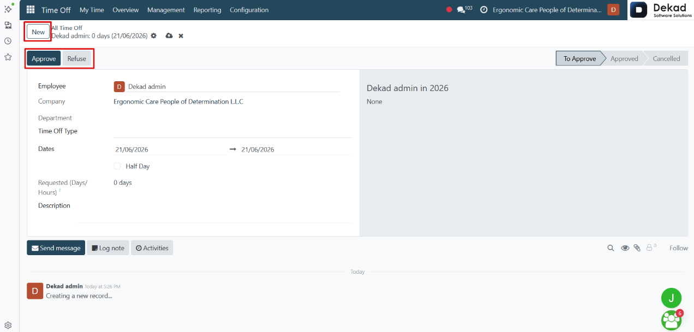Open the Activities button in chatter
694x332 pixels.
pos(152,248)
